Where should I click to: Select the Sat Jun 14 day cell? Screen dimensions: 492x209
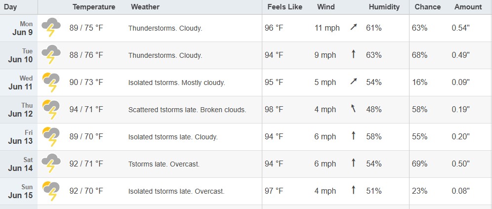[19, 164]
